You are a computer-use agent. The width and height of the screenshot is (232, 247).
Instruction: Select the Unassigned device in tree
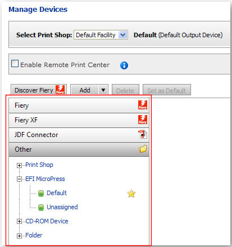tap(62, 207)
